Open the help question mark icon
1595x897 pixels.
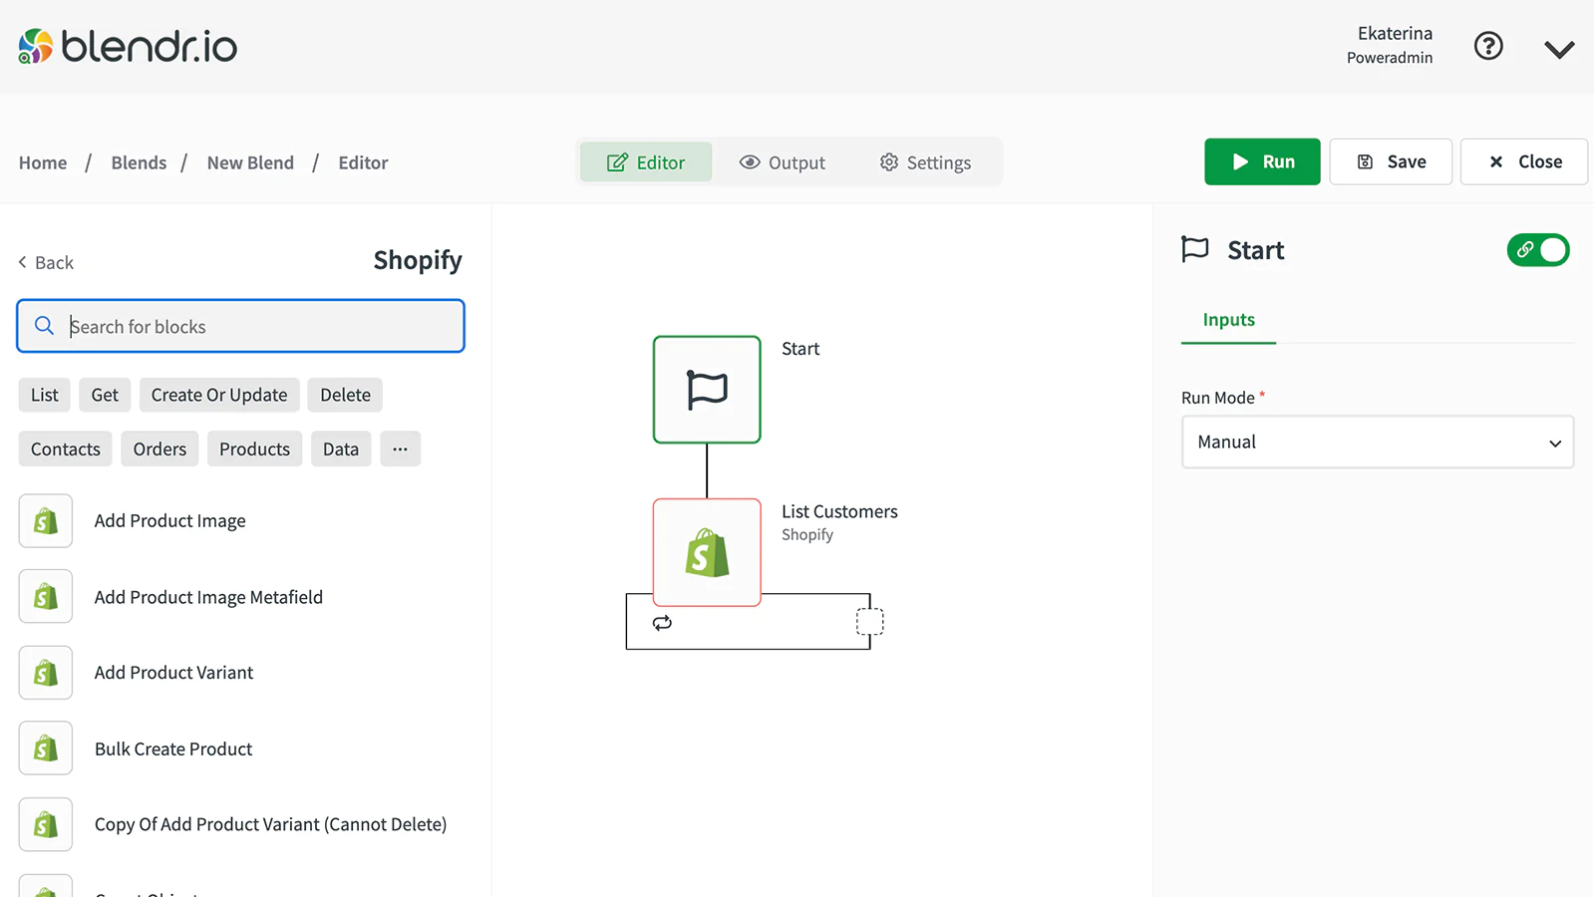tap(1488, 46)
